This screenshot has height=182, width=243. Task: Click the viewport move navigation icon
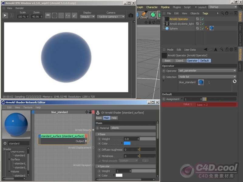146,22
